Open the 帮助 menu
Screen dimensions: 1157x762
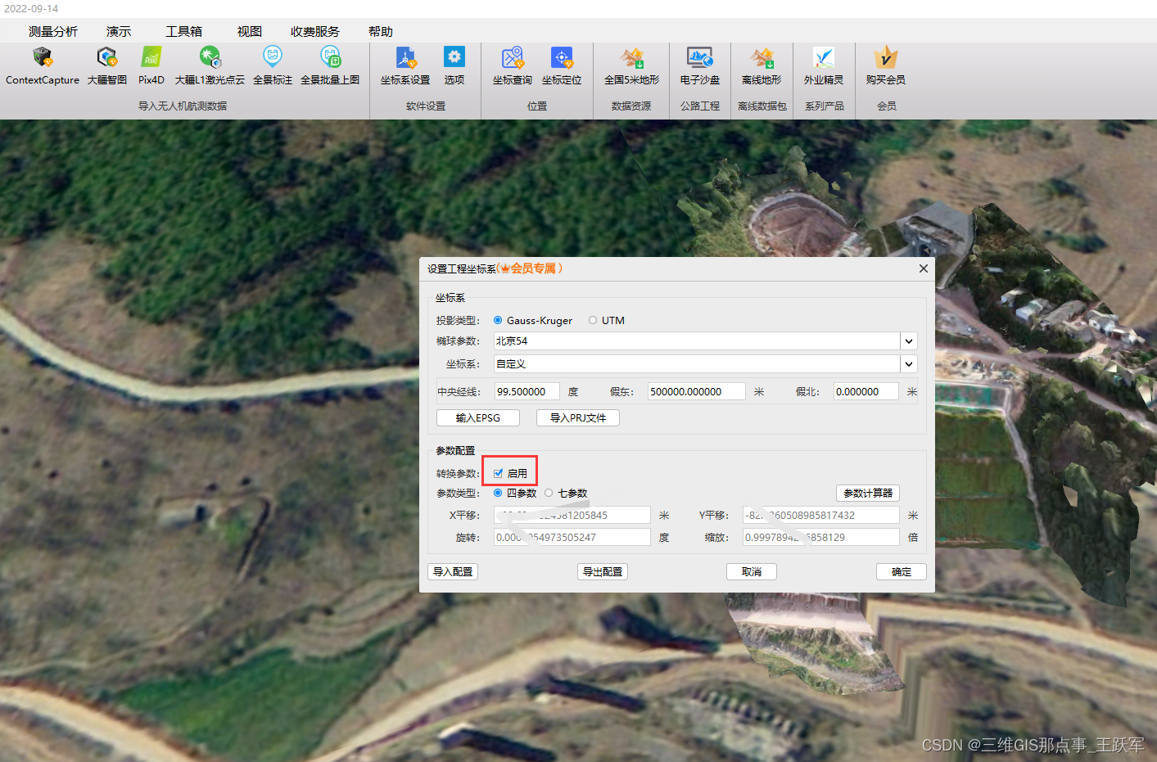click(x=381, y=31)
